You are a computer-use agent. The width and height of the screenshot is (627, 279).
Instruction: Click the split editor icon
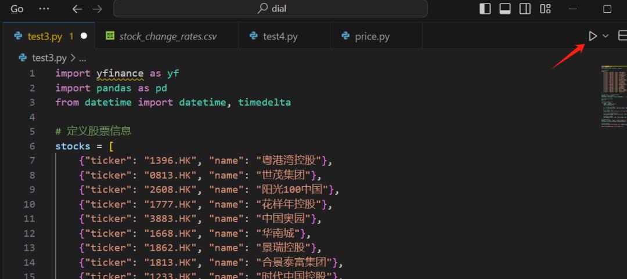tap(622, 36)
